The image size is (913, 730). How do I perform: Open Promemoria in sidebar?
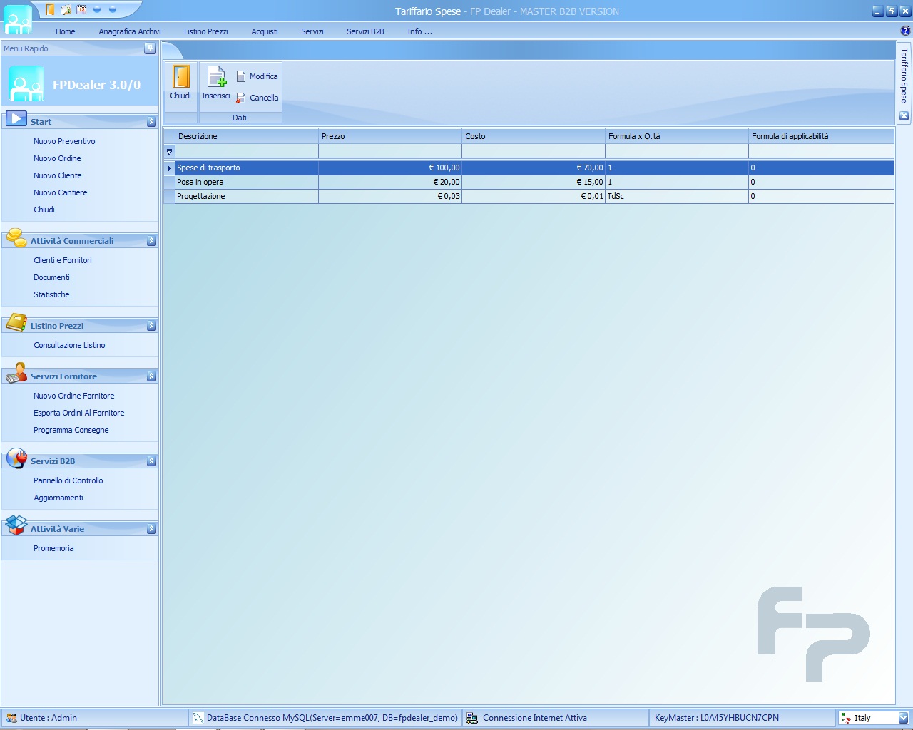(53, 548)
